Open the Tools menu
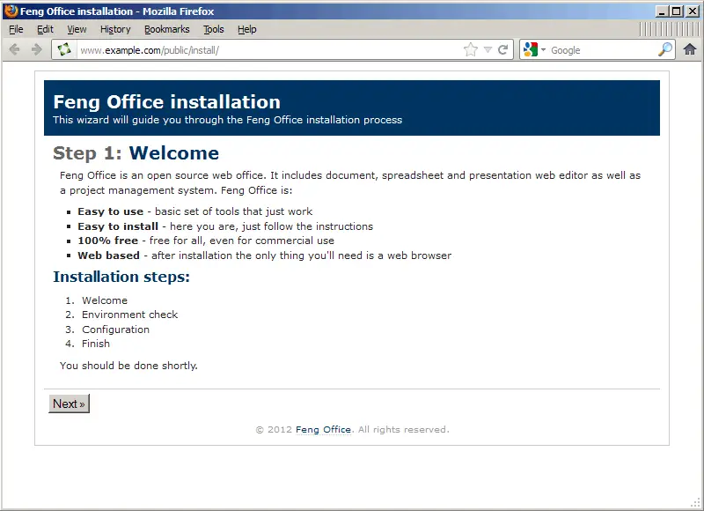Screen dimensions: 704x511 pos(213,29)
